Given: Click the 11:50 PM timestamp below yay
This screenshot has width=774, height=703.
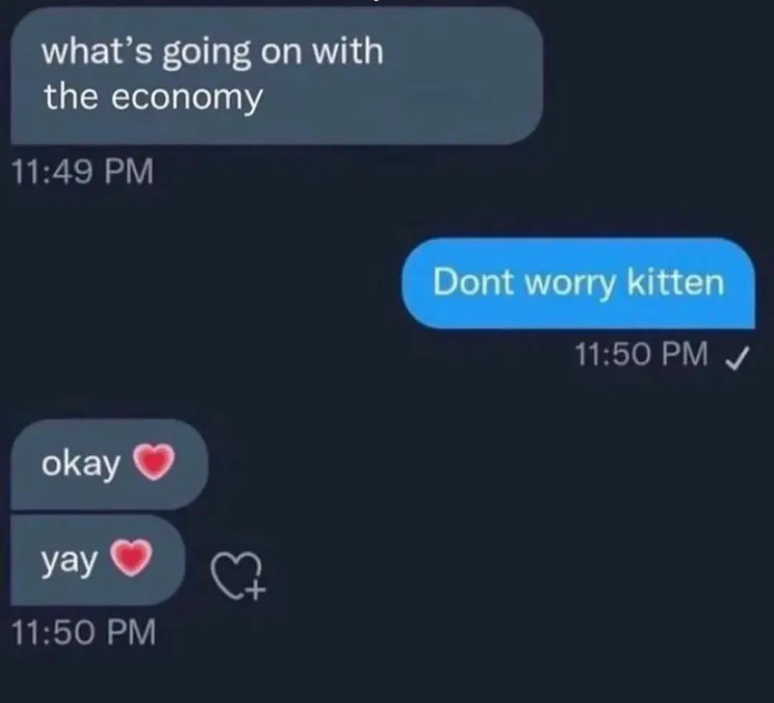Looking at the screenshot, I should (83, 632).
